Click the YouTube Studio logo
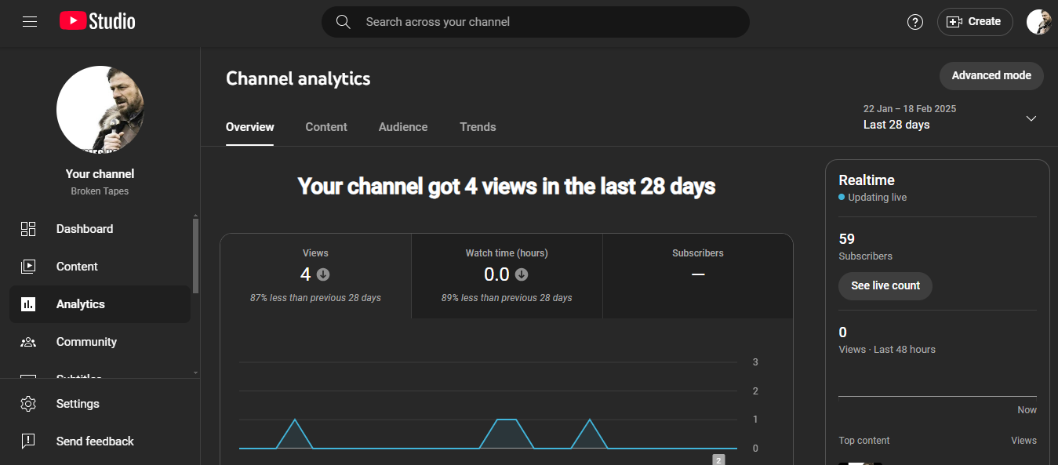The width and height of the screenshot is (1058, 465). coord(97,21)
